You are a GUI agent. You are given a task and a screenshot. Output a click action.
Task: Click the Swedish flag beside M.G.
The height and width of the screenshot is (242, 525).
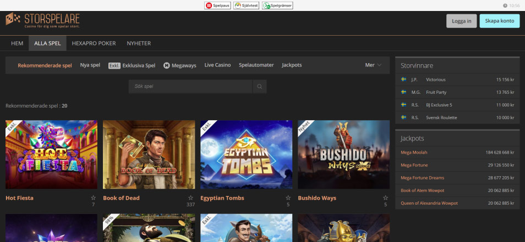pyautogui.click(x=403, y=92)
